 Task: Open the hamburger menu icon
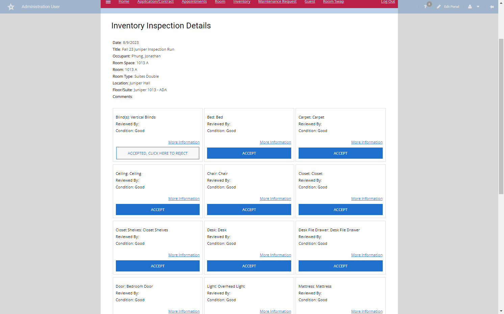108,2
